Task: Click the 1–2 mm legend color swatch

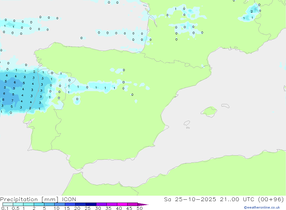Action: coord(29,204)
